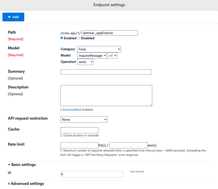Screen dimensions: 218x189
Task: Open the CommonMark link
Action: click(x=72, y=110)
